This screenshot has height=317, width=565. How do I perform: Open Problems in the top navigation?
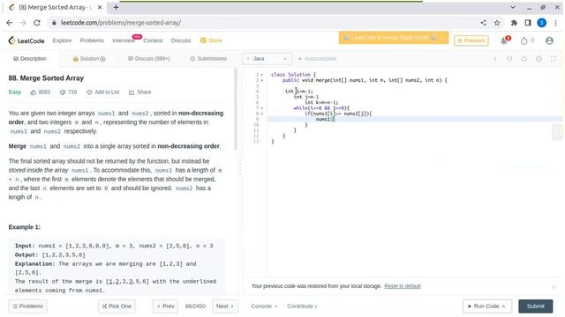click(x=92, y=41)
